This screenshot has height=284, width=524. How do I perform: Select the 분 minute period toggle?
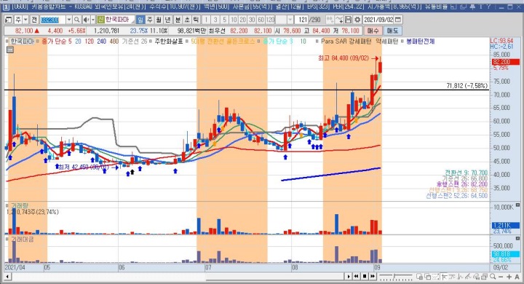[x=178, y=20]
